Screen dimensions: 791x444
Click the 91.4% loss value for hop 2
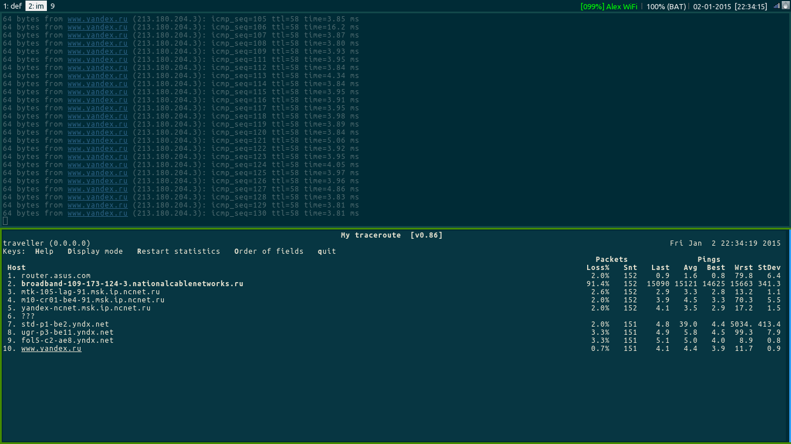(x=598, y=284)
